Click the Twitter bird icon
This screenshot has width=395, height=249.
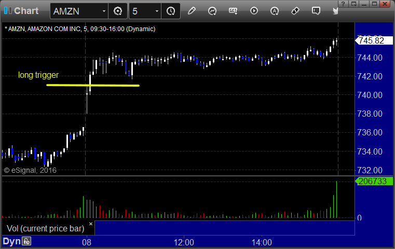[335, 11]
